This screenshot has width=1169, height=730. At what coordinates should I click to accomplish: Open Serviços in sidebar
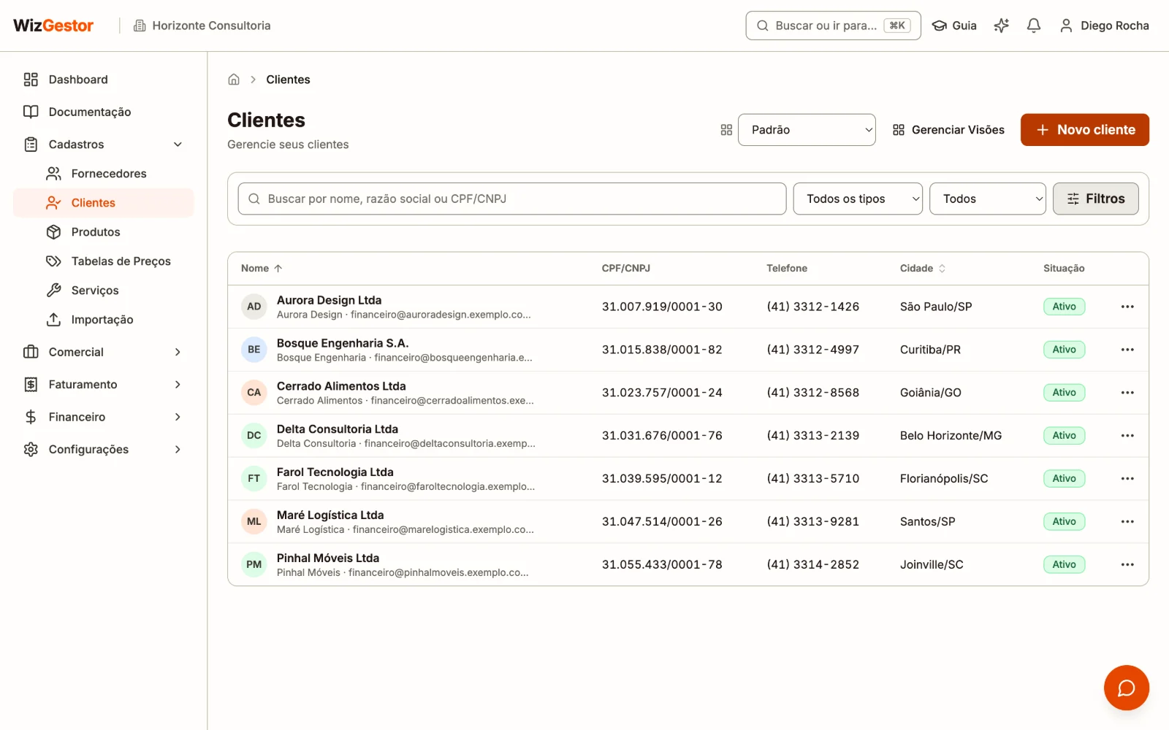(103, 291)
